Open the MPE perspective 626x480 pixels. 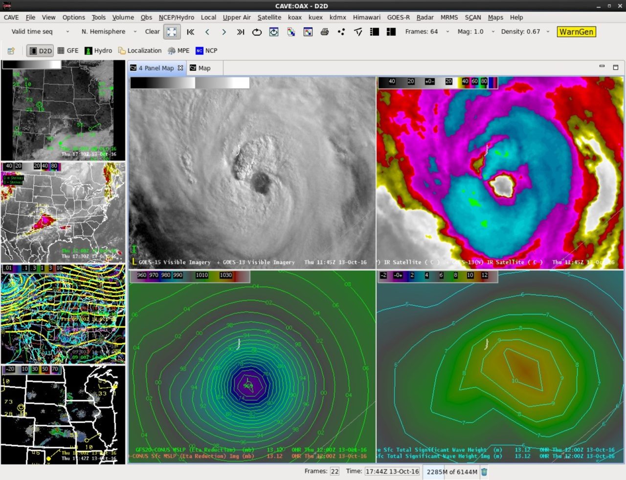coord(179,50)
